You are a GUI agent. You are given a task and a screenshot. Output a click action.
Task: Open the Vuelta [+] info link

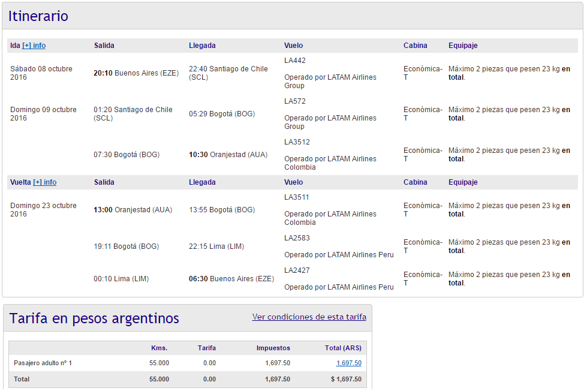tap(45, 182)
